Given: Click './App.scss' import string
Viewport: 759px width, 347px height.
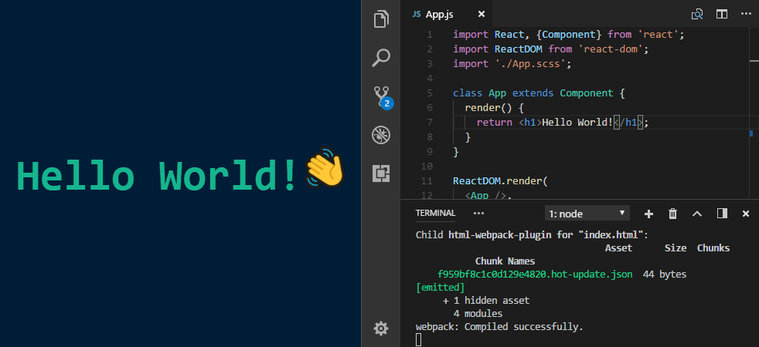Looking at the screenshot, I should (x=530, y=64).
